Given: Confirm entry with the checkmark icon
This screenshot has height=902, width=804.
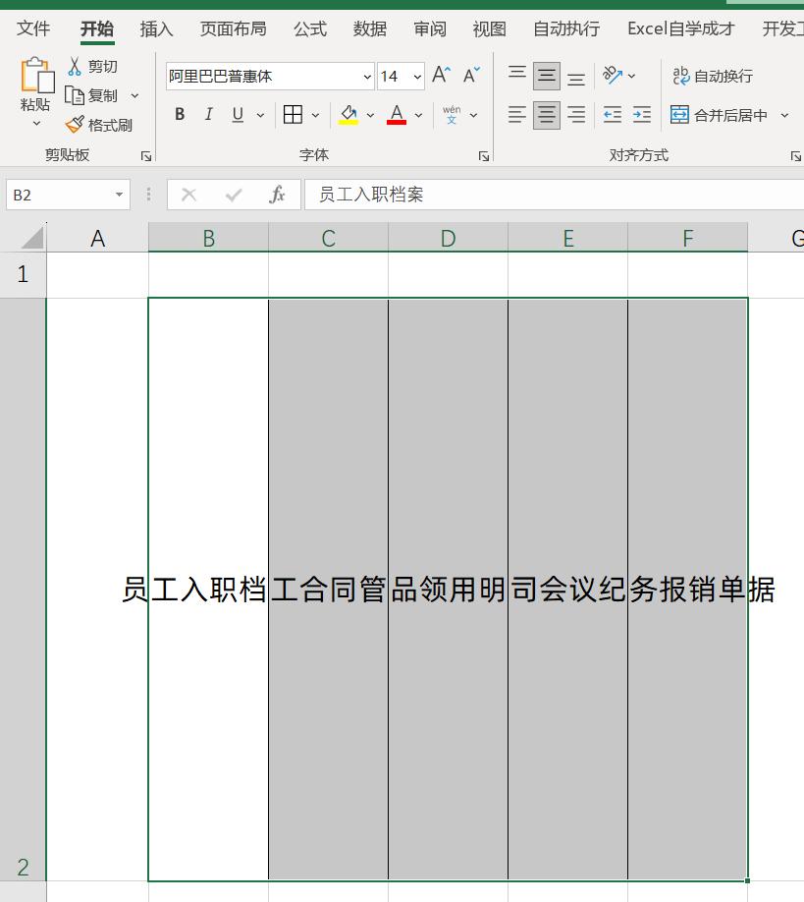Looking at the screenshot, I should click(x=234, y=195).
